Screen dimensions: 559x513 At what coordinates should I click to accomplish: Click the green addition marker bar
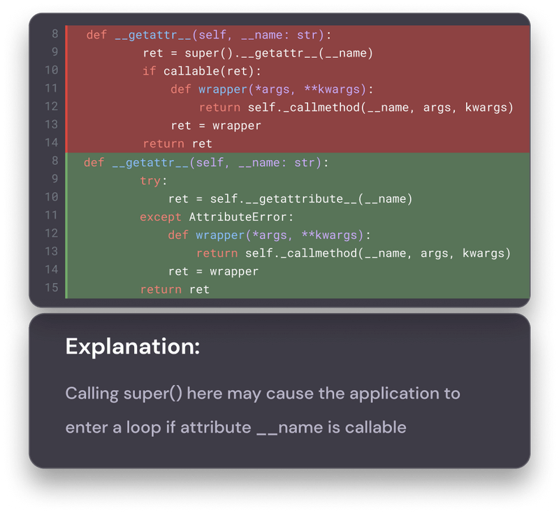click(x=66, y=226)
